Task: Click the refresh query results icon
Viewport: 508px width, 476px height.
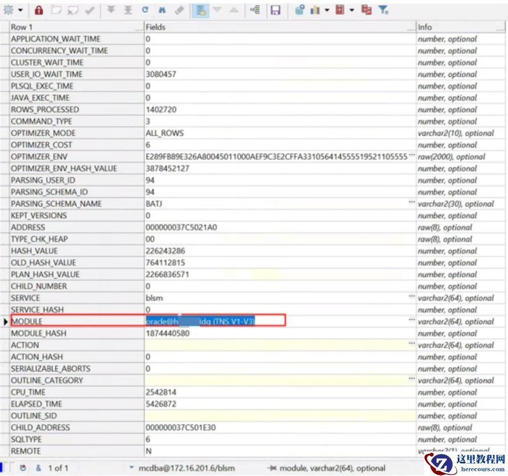Action: point(145,10)
